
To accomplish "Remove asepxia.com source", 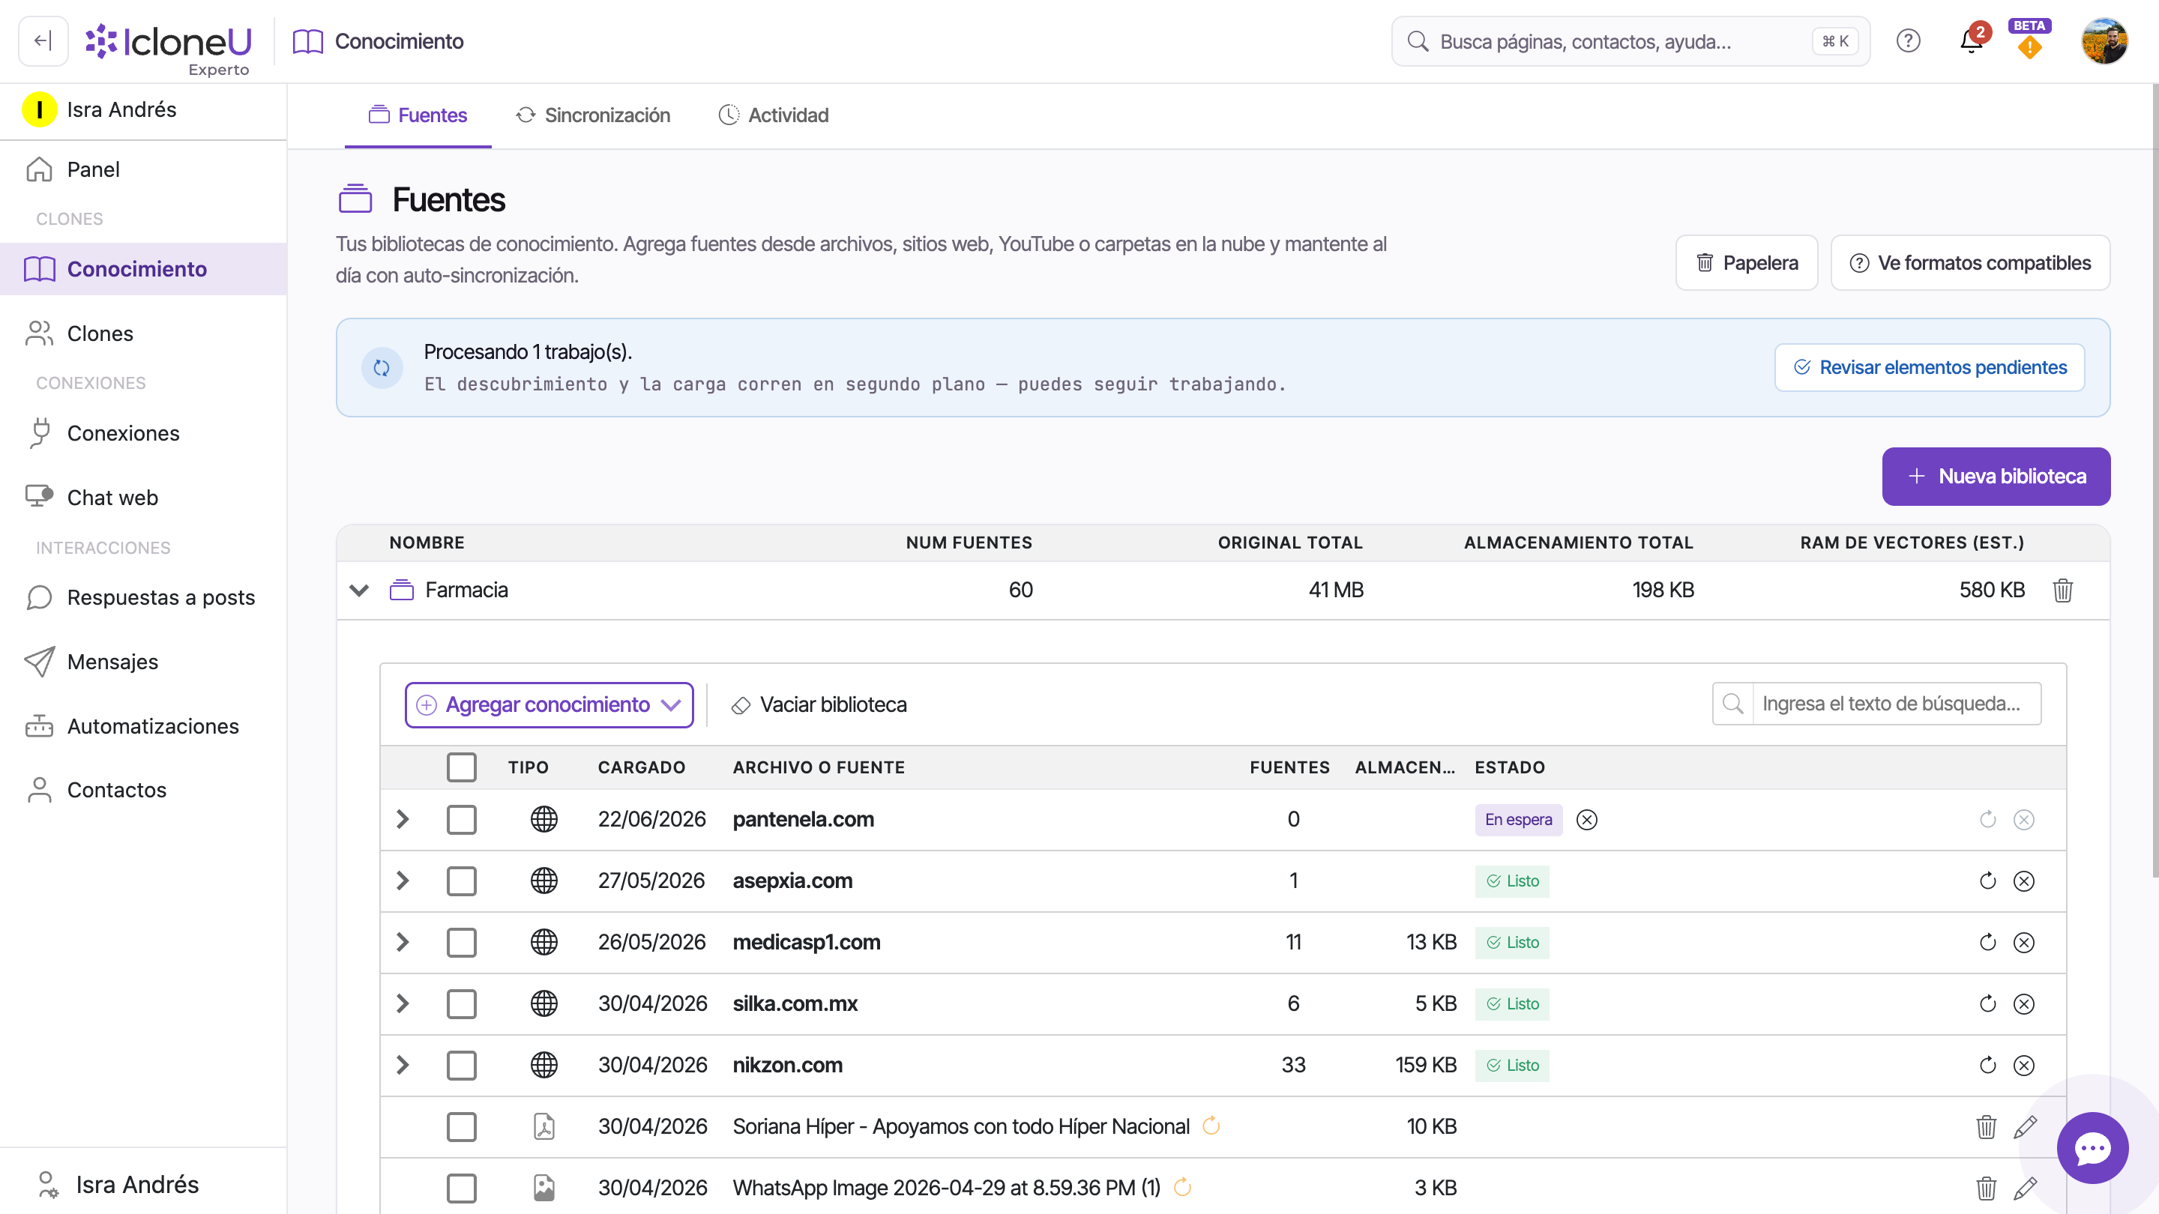I will coord(2023,881).
